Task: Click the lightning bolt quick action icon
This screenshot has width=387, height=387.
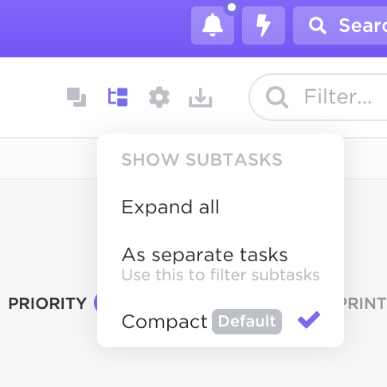Action: tap(264, 25)
